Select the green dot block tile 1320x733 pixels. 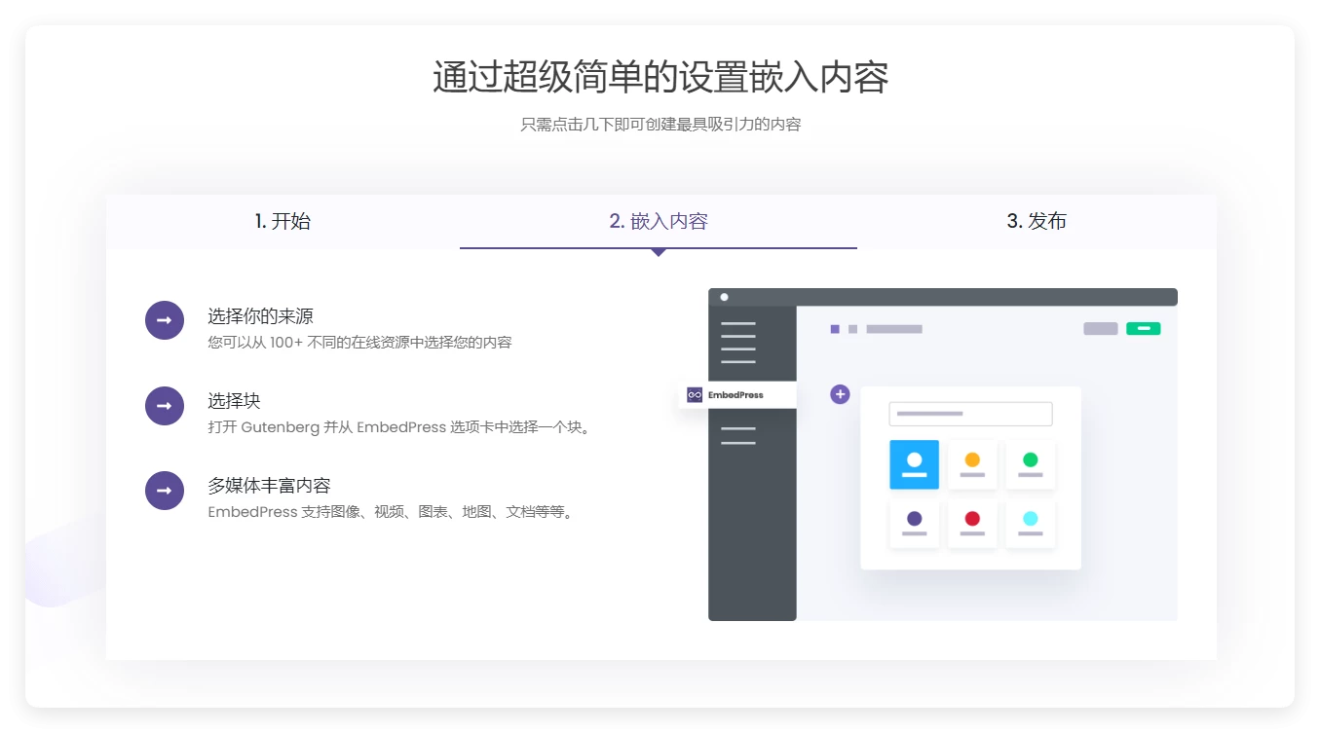coord(1031,464)
